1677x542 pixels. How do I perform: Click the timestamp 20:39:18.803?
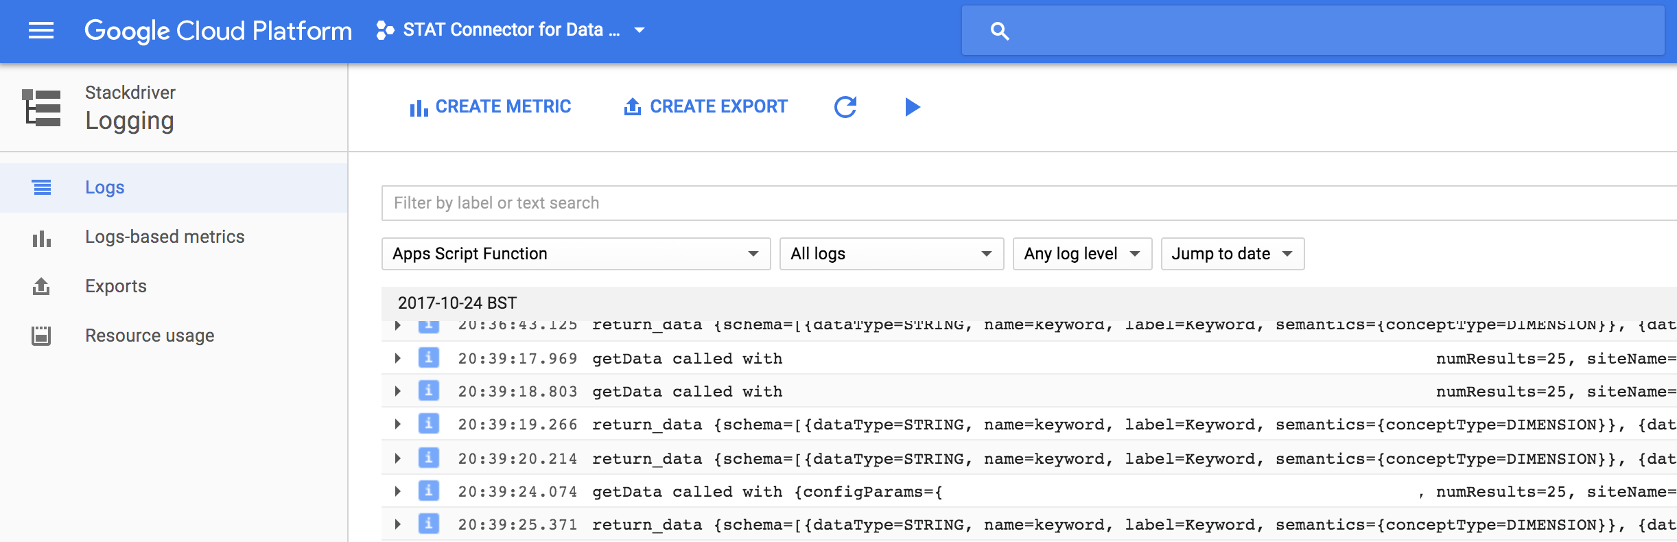coord(517,392)
